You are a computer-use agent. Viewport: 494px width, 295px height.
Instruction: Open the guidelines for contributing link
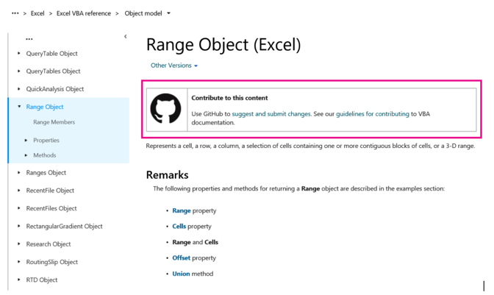[x=373, y=114]
